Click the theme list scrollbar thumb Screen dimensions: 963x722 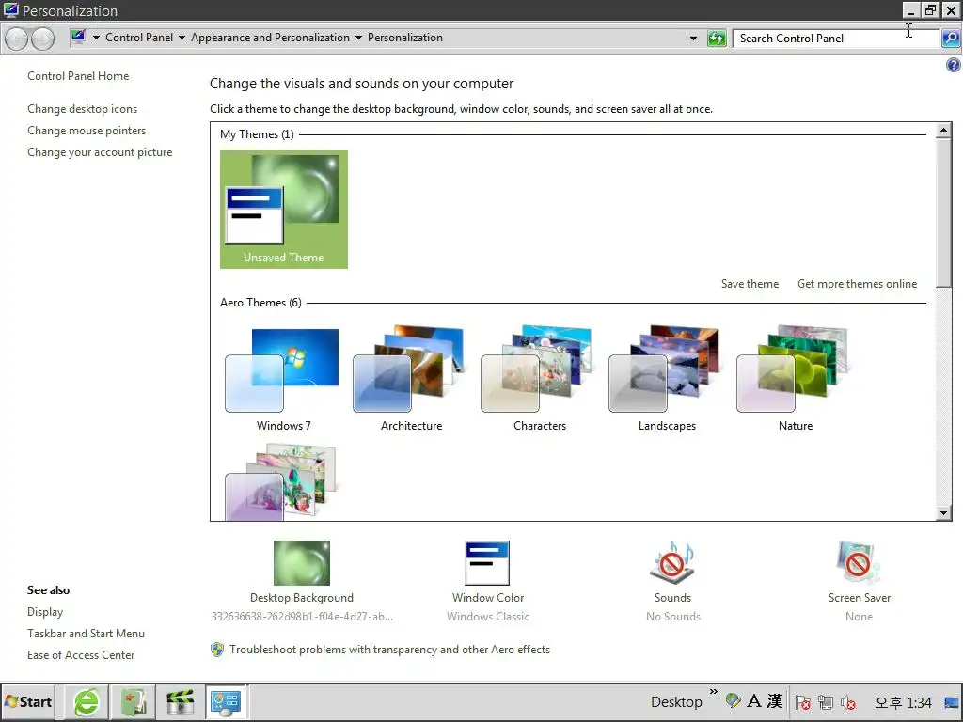943,212
